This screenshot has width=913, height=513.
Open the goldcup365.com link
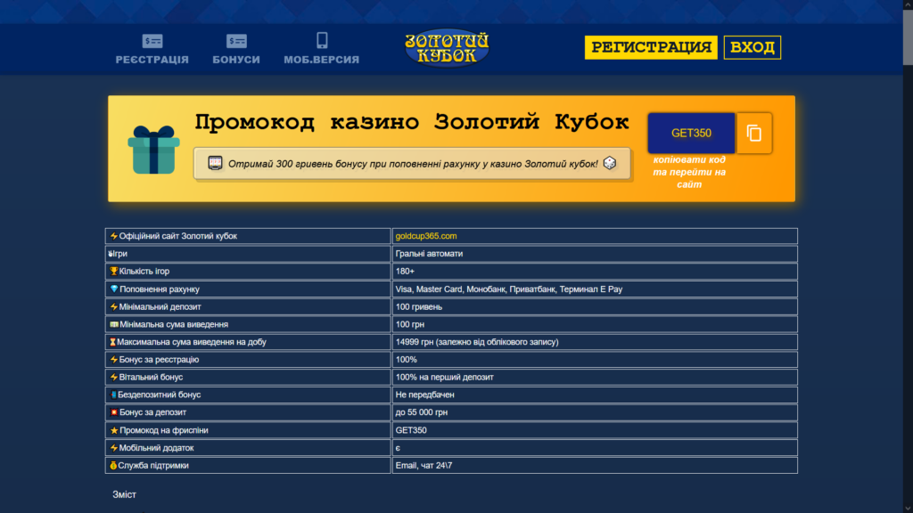(425, 236)
